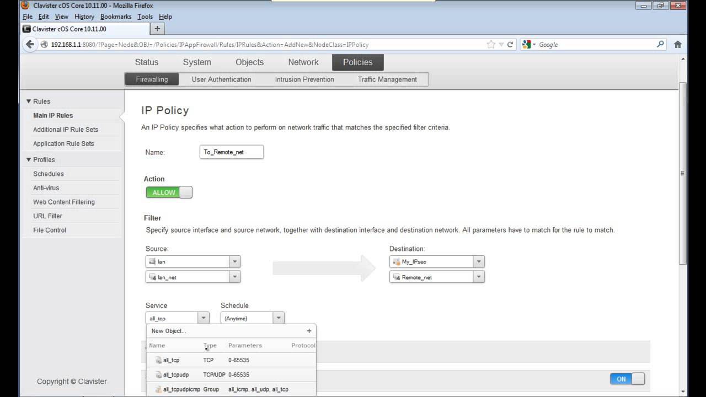
Task: Switch to the Objects tab
Action: click(x=249, y=62)
